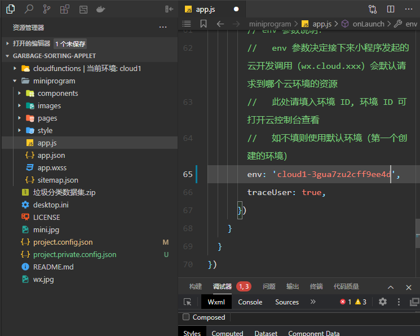Screen dimensions: 420x336
Task: Toggle the Composed checkbox
Action: pos(186,317)
